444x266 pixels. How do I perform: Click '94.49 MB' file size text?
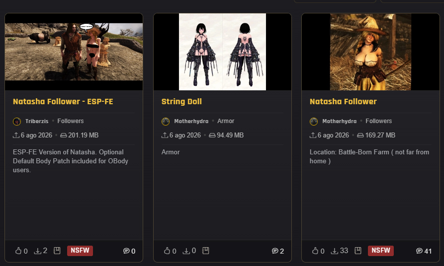(230, 135)
